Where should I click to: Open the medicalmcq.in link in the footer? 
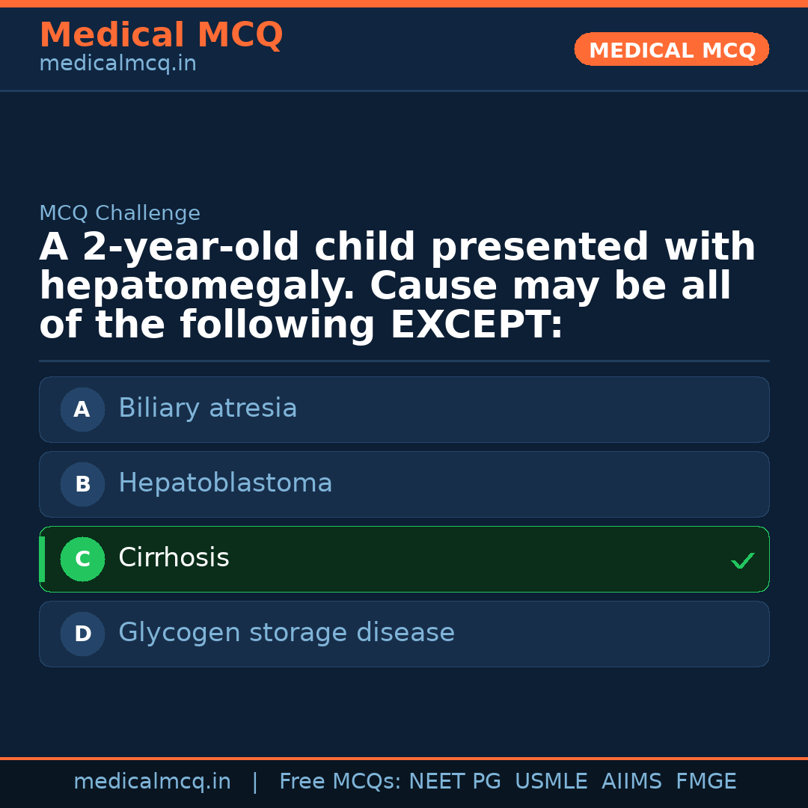pyautogui.click(x=152, y=782)
